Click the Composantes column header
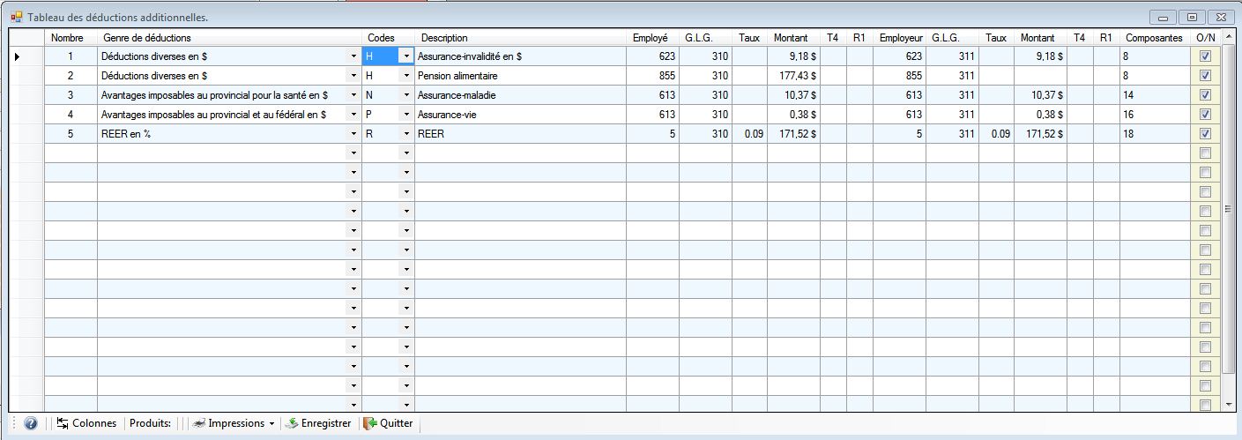Screen dimensions: 1242x440 (1154, 38)
